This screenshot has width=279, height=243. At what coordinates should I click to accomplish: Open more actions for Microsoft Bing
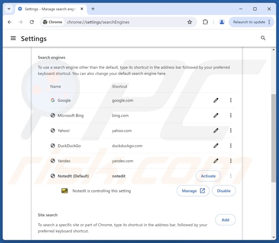(231, 115)
